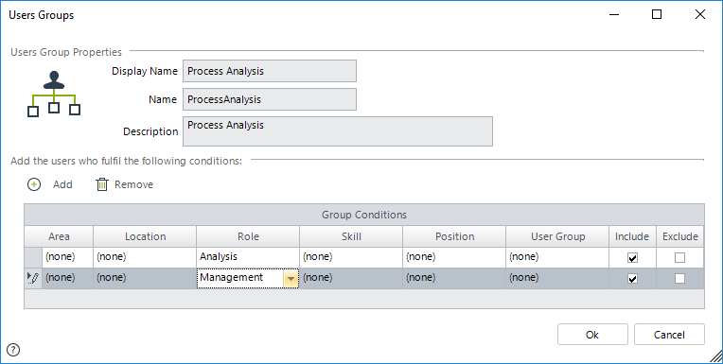Click the window resize grip corner
The image size is (723, 364).
pos(715,356)
